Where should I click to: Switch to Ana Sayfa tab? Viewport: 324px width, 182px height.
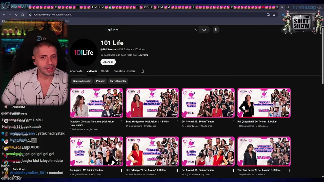(76, 71)
